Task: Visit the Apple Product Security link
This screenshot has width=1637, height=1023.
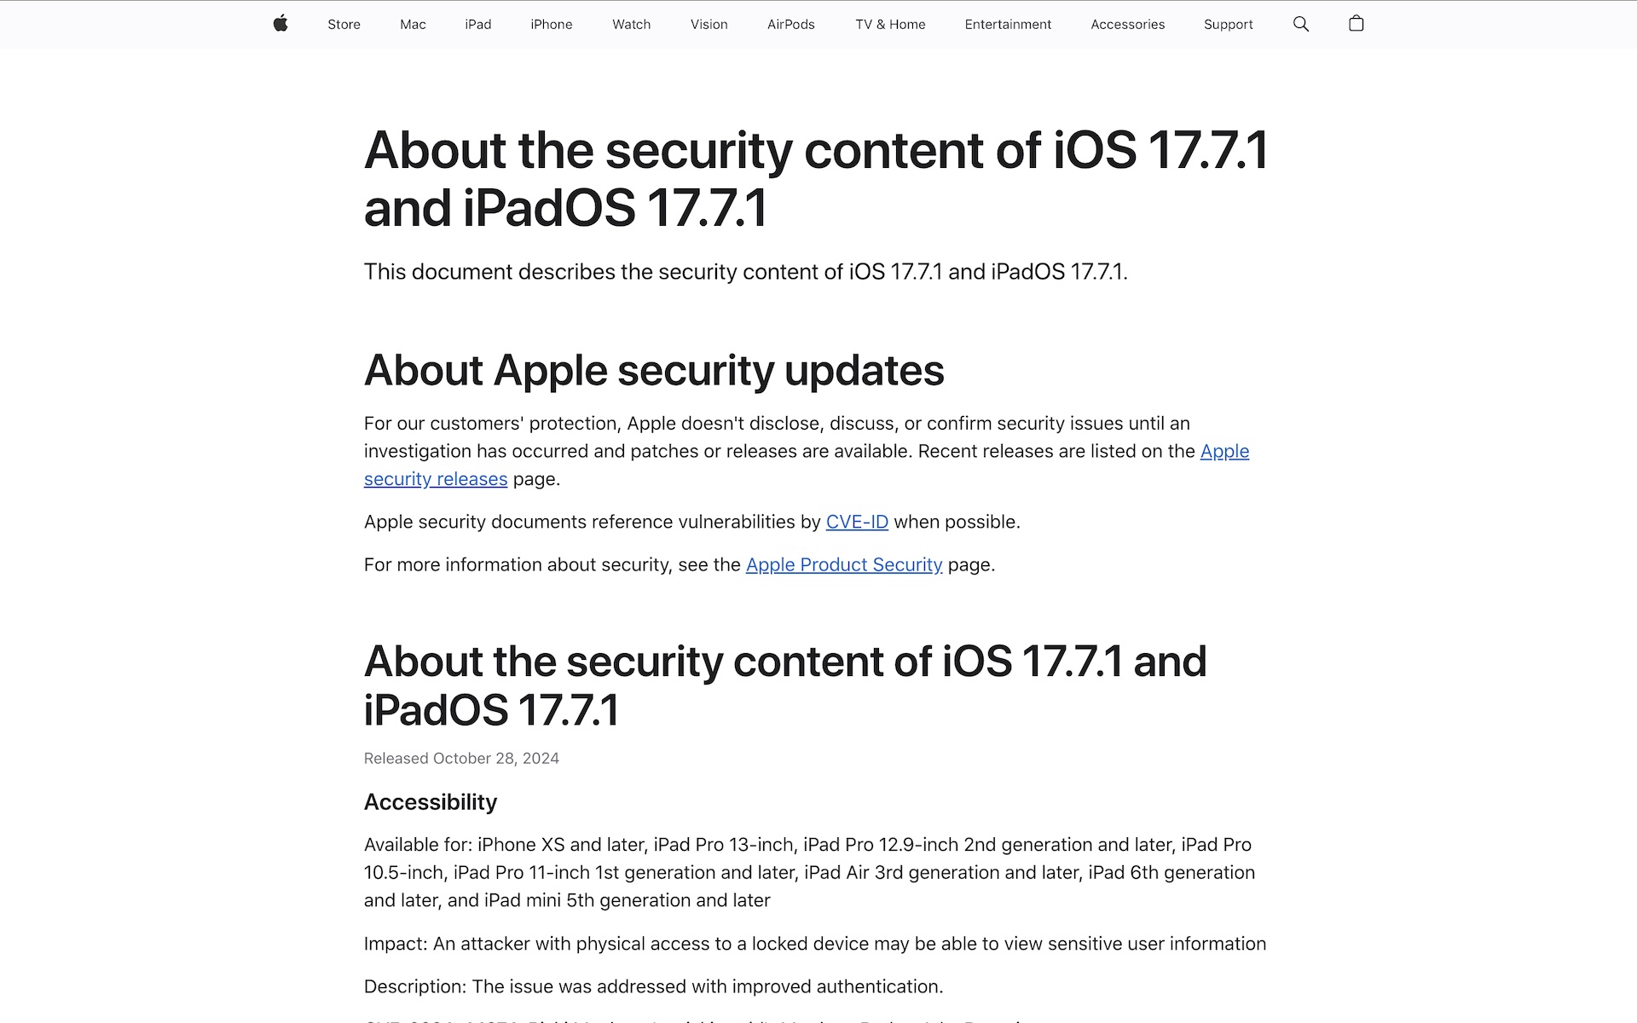Action: tap(843, 564)
